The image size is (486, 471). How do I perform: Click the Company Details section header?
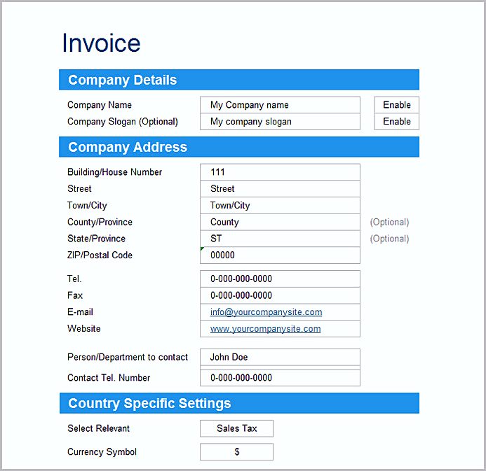239,80
